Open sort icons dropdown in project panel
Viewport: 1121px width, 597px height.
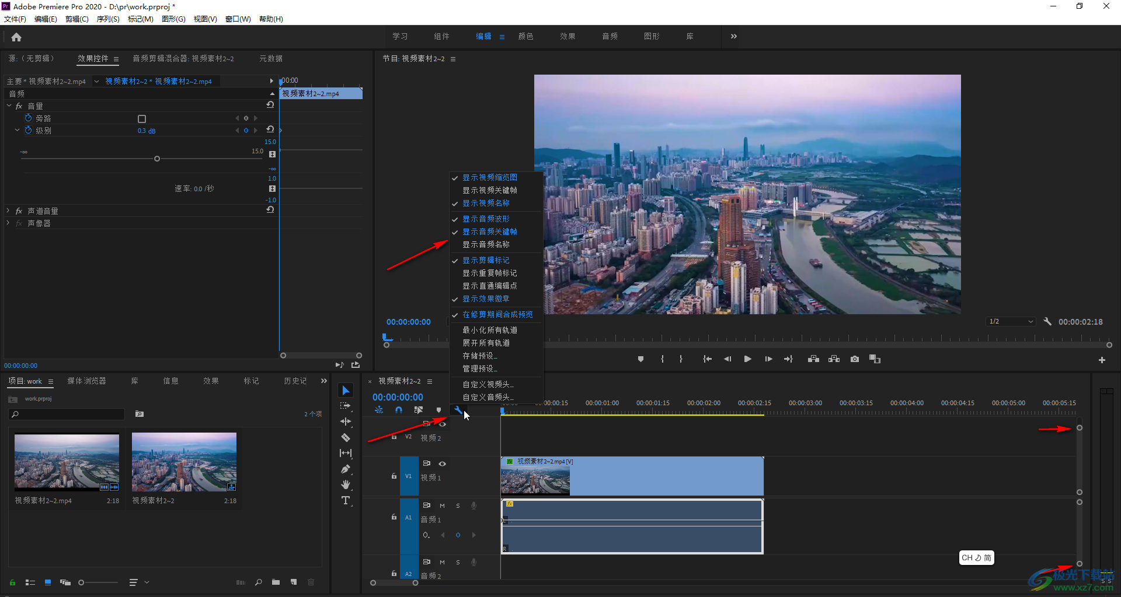click(x=138, y=582)
